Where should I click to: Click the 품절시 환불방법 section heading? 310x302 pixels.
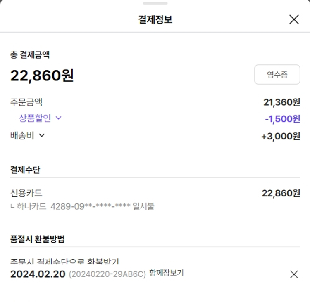pos(37,239)
